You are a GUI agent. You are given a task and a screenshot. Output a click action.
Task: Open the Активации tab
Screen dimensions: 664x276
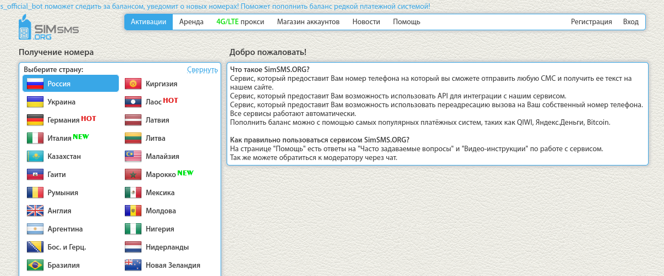[149, 22]
